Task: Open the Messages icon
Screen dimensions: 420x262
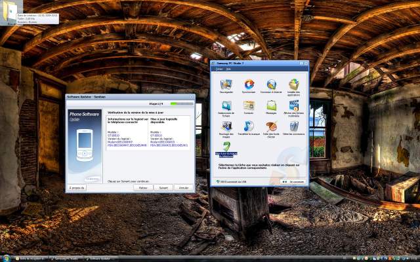Action: pos(272,105)
